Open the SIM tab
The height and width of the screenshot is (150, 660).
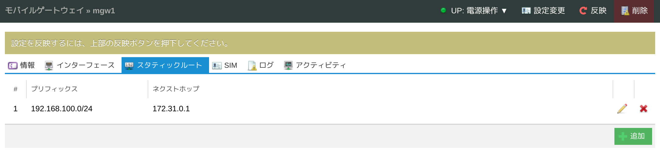pos(225,65)
